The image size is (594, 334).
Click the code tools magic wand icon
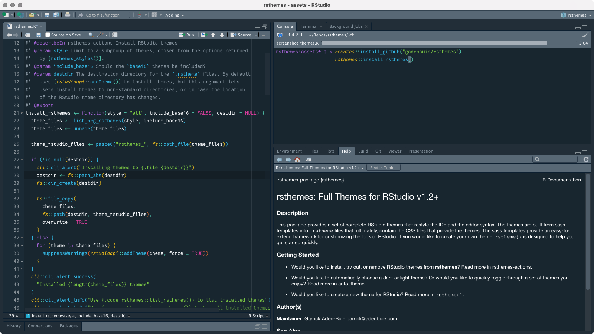click(100, 35)
